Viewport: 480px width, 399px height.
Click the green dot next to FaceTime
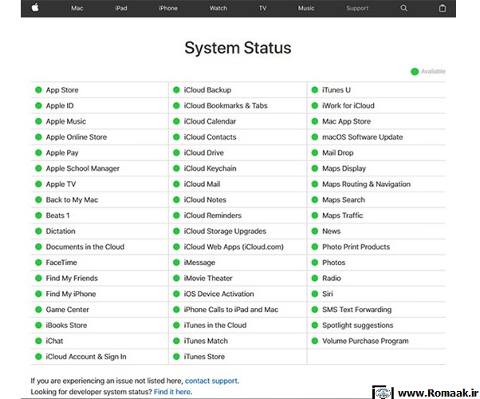pyautogui.click(x=38, y=263)
